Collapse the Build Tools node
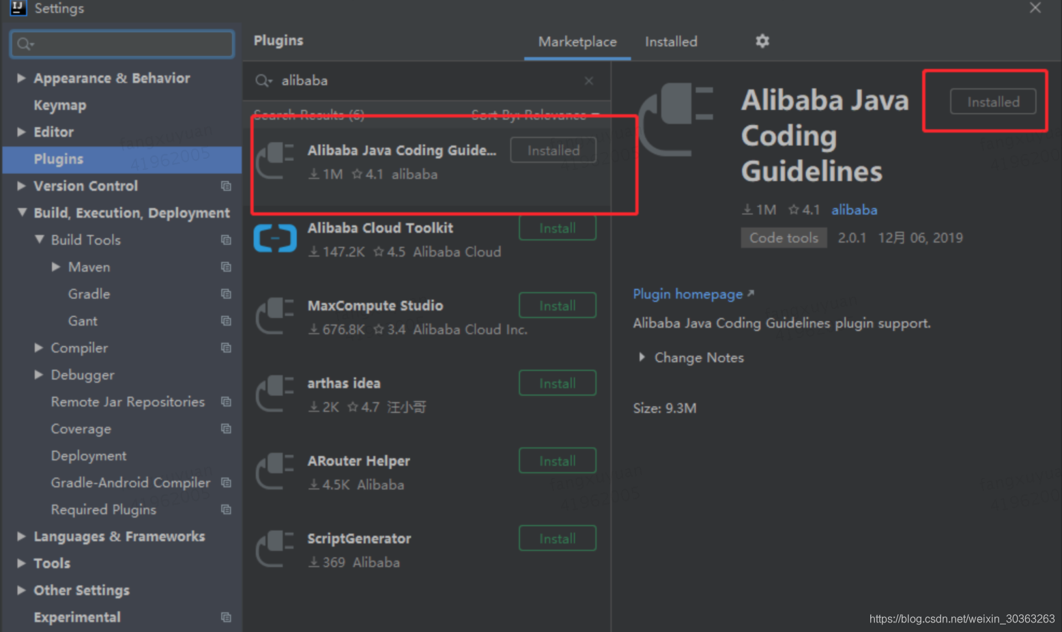The image size is (1062, 632). pos(39,240)
